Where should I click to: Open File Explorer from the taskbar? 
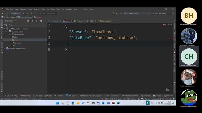pyautogui.click(x=78, y=103)
